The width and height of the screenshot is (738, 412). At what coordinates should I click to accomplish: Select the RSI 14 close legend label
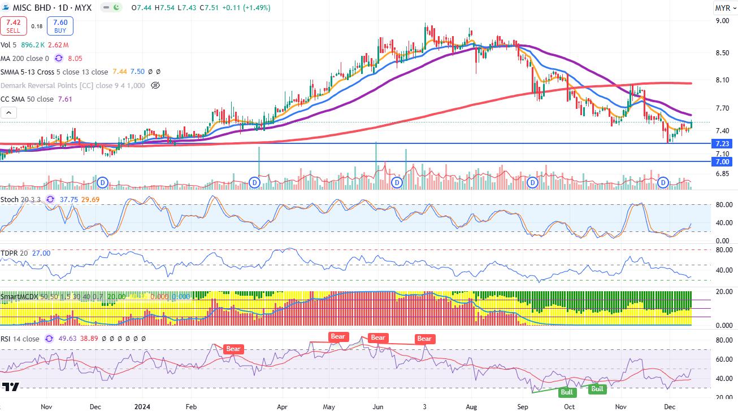pyautogui.click(x=20, y=339)
